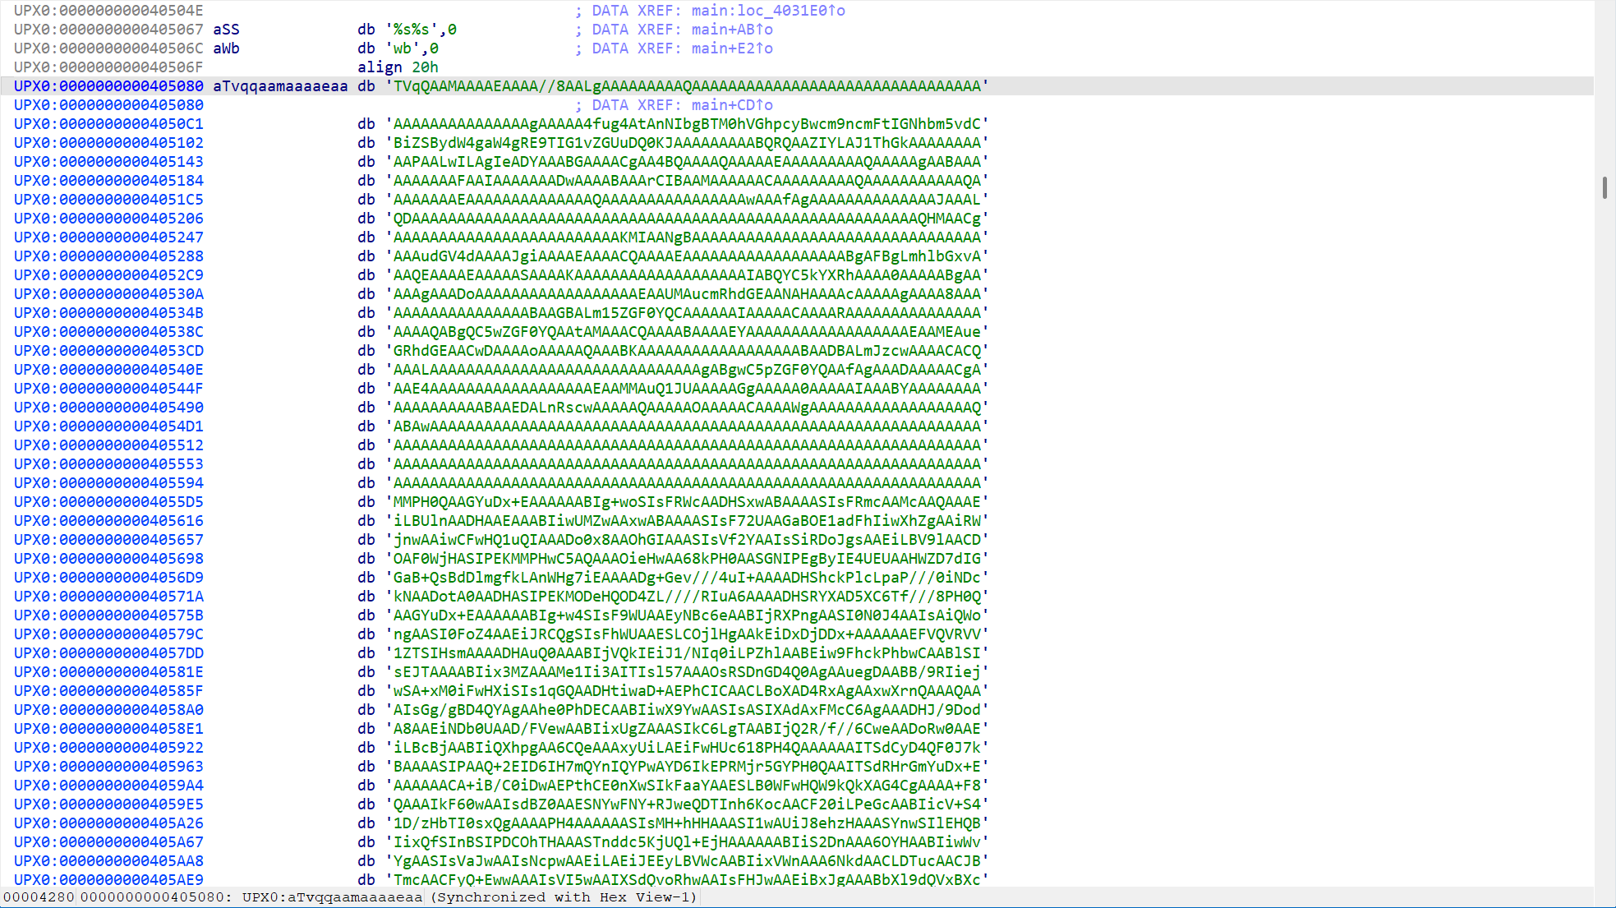Click address UPX0:0000000000405AE9
The image size is (1616, 908).
[x=108, y=880]
